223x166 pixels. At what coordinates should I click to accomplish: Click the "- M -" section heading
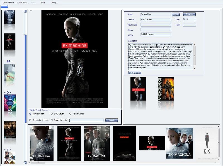click(8, 62)
